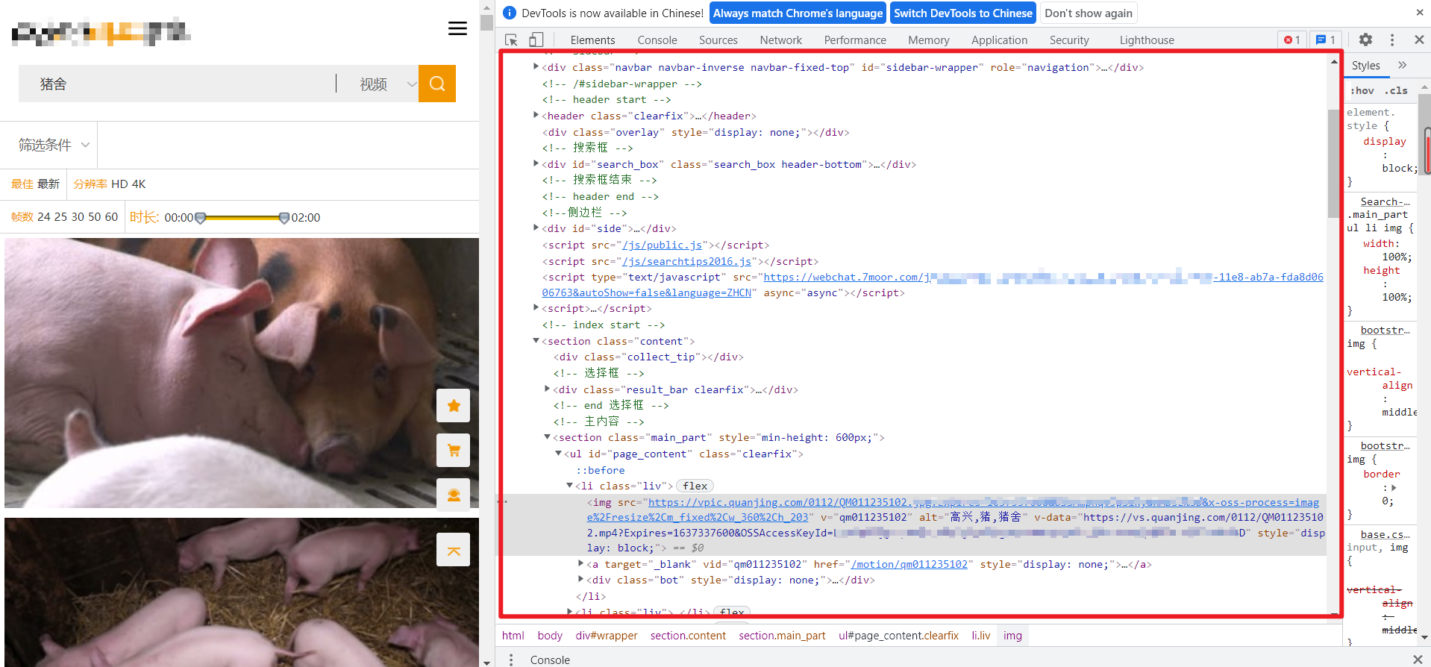The width and height of the screenshot is (1431, 667).
Task: Open the /js/public.js script link
Action: (x=663, y=245)
